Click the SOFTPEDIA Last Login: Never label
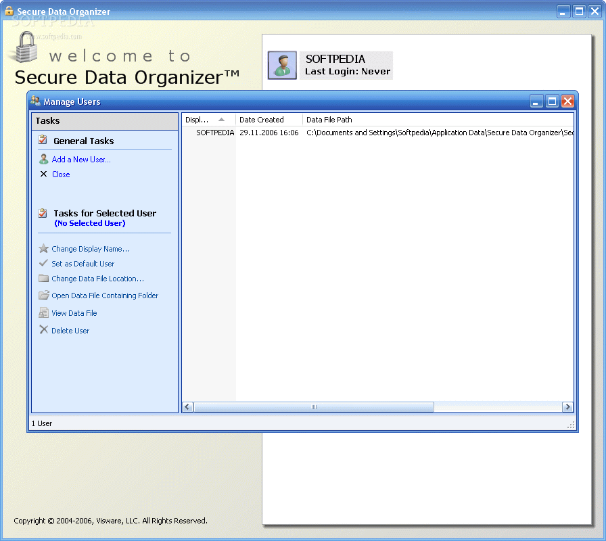The height and width of the screenshot is (541, 606). [x=347, y=66]
